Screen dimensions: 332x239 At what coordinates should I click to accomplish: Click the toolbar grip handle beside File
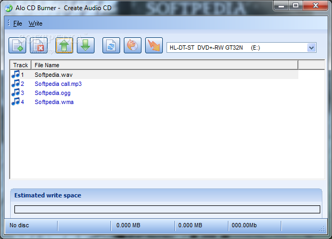9,22
